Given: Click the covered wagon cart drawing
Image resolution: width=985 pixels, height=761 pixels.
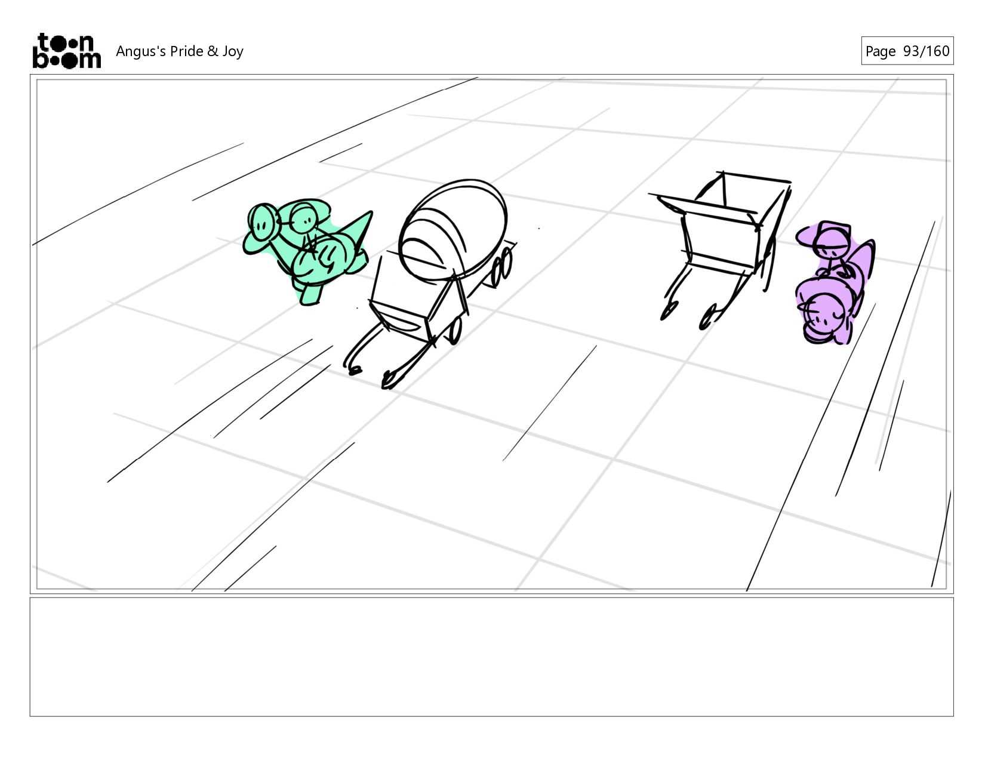Looking at the screenshot, I should click(430, 284).
